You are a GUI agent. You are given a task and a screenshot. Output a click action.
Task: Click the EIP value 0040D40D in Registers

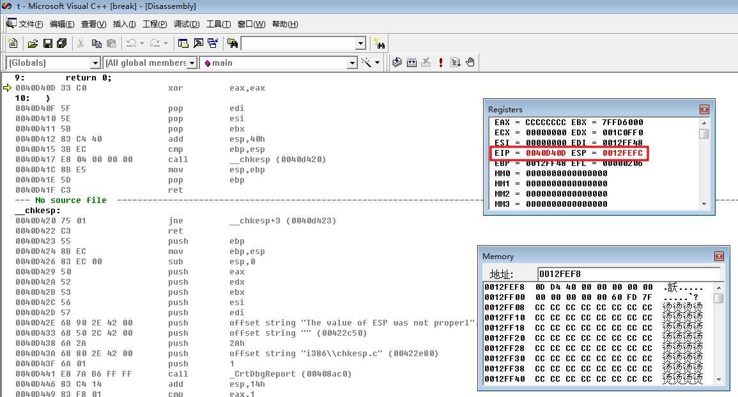[x=546, y=153]
